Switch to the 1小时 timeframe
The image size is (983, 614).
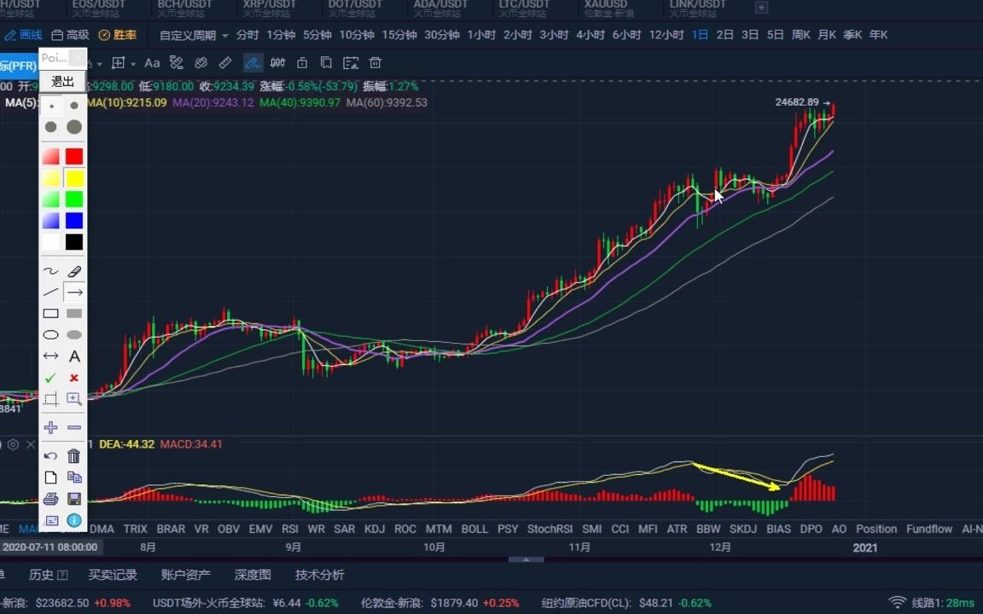[481, 35]
